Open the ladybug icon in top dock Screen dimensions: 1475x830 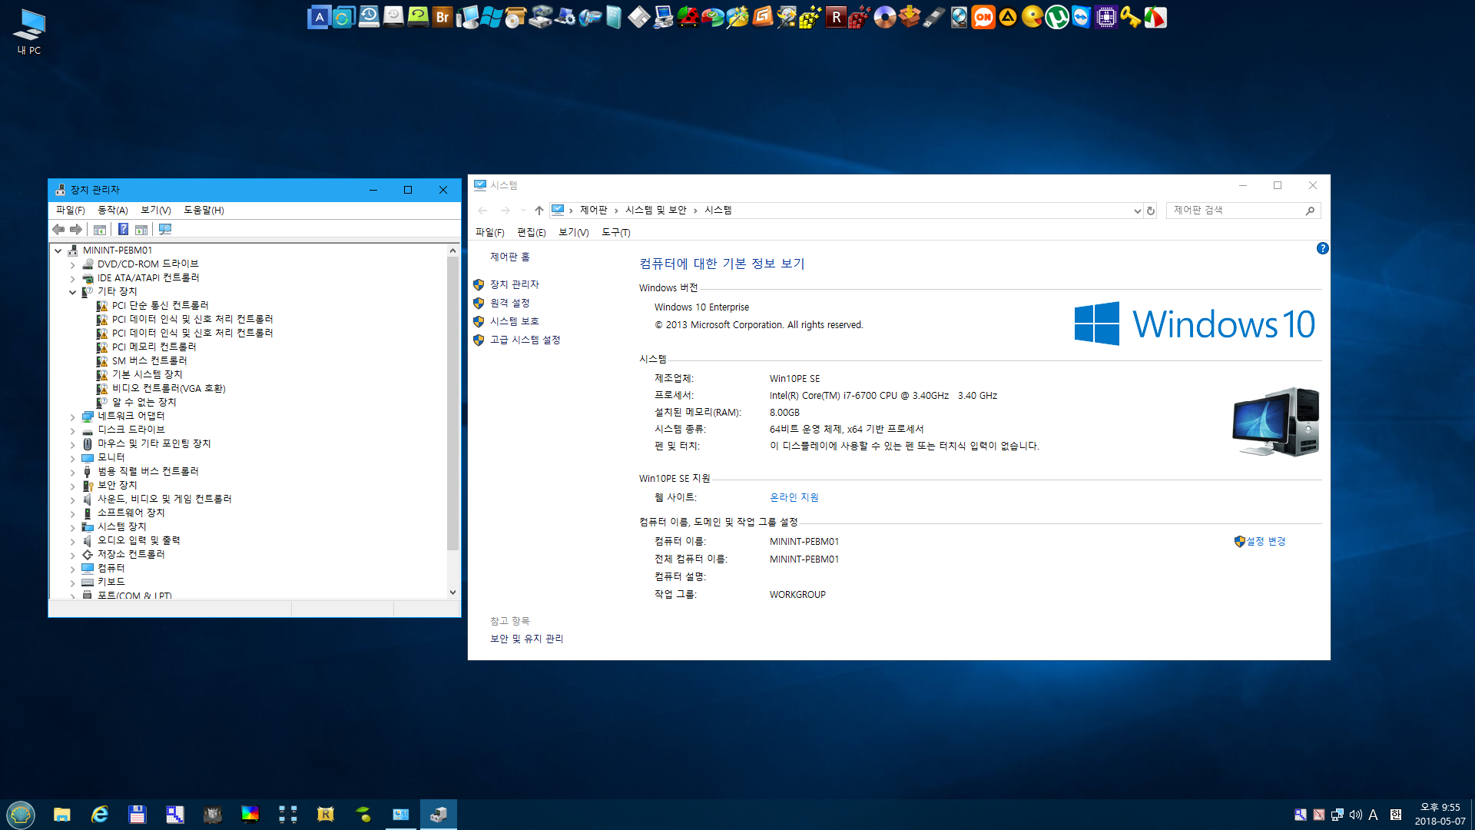coord(688,17)
